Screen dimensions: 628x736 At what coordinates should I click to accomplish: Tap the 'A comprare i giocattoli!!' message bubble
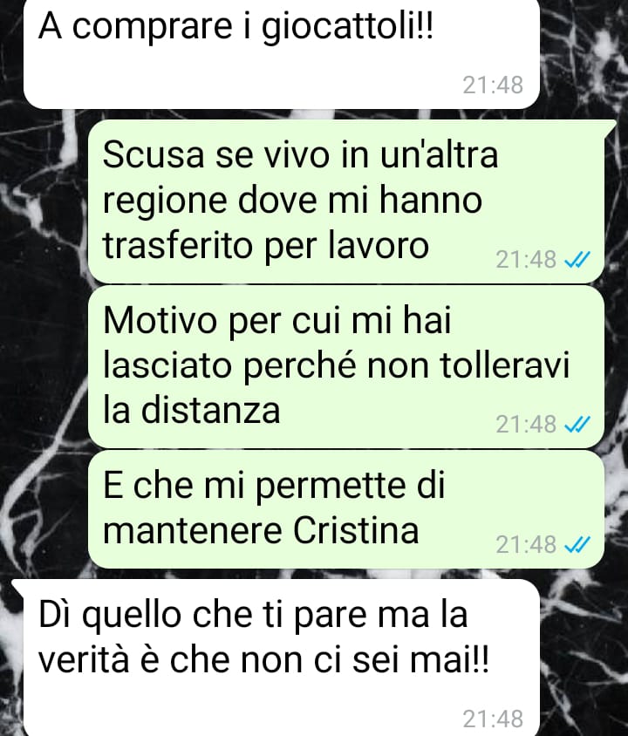[282, 54]
